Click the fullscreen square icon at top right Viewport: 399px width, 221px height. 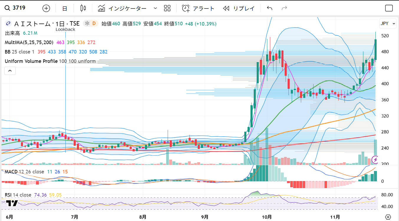(389, 8)
